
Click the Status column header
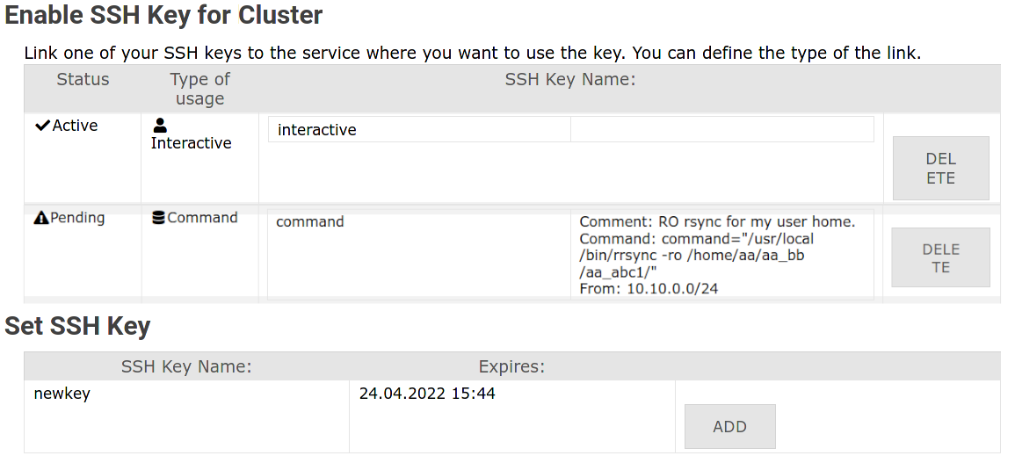tap(83, 80)
